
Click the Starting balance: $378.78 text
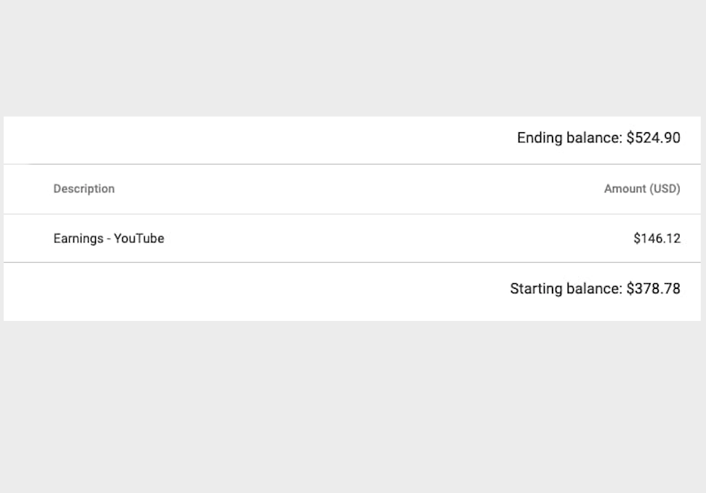[x=595, y=288]
